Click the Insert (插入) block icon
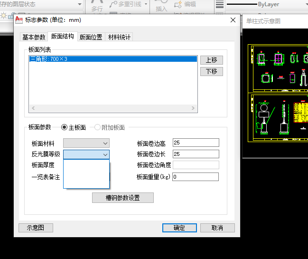The width and height of the screenshot is (308, 259). pyautogui.click(x=161, y=5)
